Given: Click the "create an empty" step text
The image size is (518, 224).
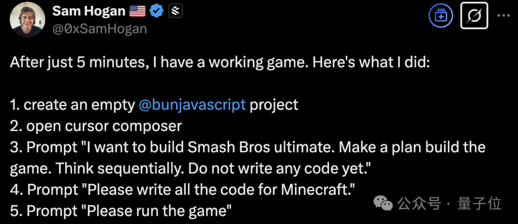Looking at the screenshot, I should click(x=73, y=105).
